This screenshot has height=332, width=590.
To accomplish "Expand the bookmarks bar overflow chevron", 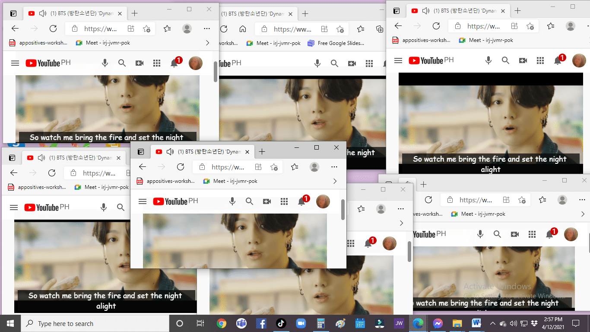I will [335, 181].
